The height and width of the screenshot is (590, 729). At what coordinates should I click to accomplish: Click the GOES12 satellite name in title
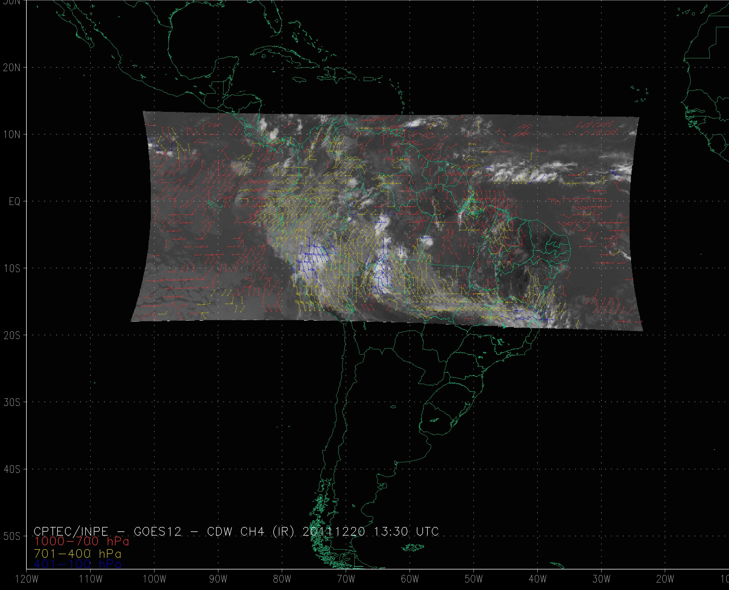pyautogui.click(x=158, y=531)
